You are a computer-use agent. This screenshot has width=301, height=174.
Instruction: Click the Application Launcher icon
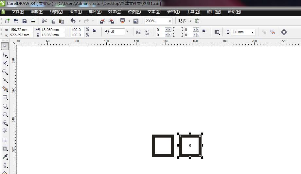tap(122, 21)
